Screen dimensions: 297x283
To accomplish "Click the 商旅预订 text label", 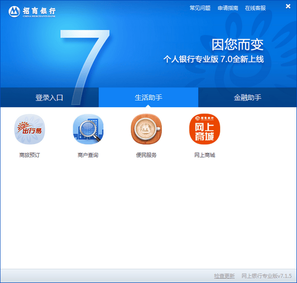I will [29, 155].
